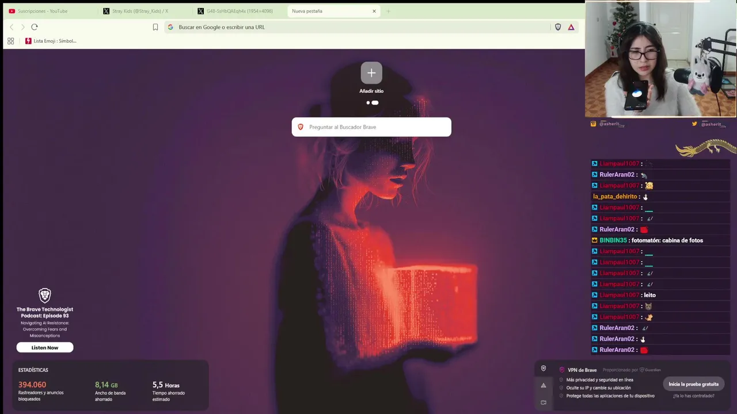This screenshot has width=737, height=414.
Task: Click The Brave Technologist Podcast: Episode 93 title
Action: pyautogui.click(x=45, y=312)
